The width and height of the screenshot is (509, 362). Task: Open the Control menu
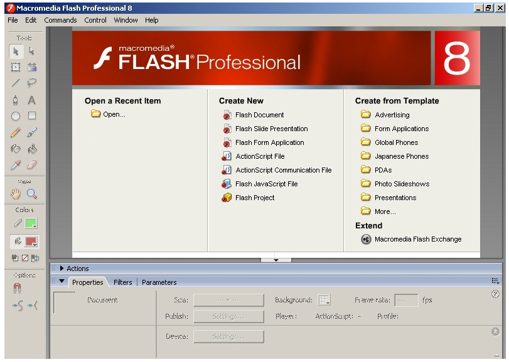(x=95, y=20)
